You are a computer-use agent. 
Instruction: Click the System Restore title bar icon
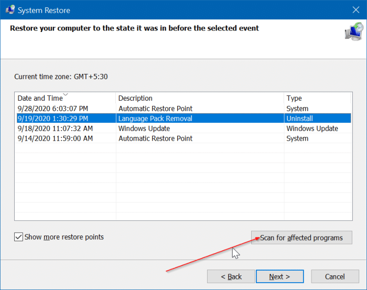tap(10, 10)
